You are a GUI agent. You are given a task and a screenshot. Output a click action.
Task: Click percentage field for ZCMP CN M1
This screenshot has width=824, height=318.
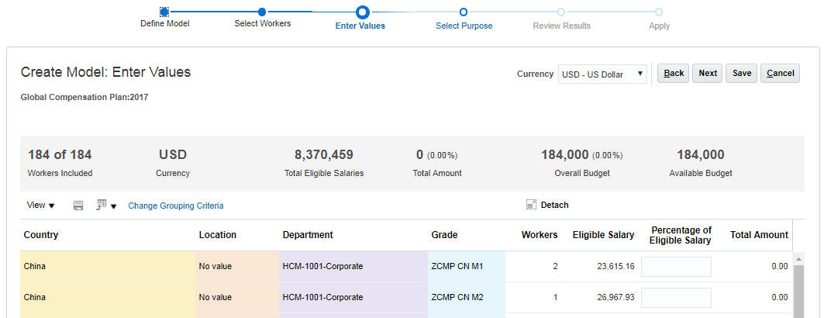click(676, 266)
